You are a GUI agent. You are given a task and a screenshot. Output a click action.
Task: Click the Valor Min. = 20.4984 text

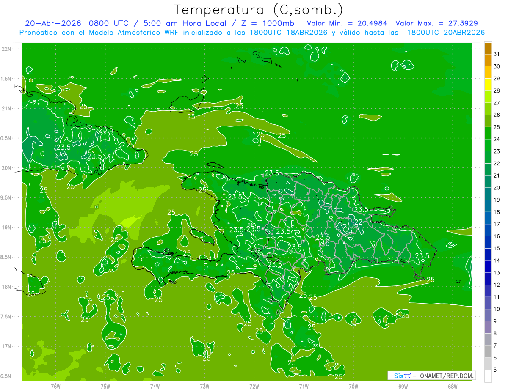347,23
